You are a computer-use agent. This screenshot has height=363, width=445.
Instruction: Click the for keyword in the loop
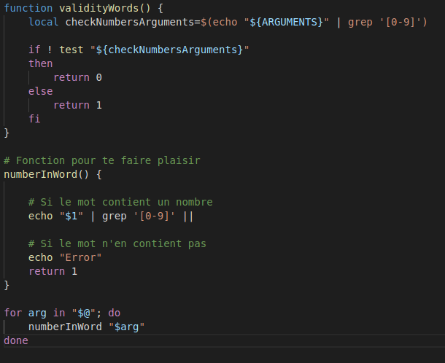(13, 313)
